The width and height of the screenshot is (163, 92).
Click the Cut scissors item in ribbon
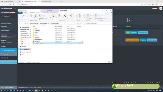(42, 15)
